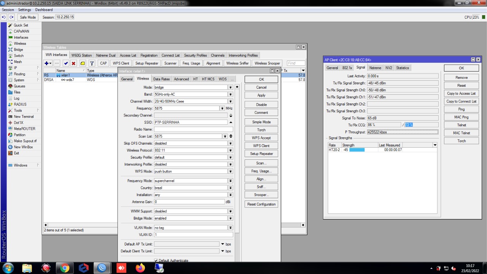The height and width of the screenshot is (274, 487).
Task: Open Quick Set from the sidebar
Action: pyautogui.click(x=21, y=25)
